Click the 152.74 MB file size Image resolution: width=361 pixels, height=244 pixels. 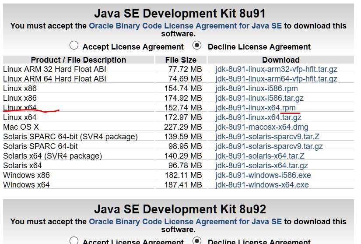click(x=183, y=108)
